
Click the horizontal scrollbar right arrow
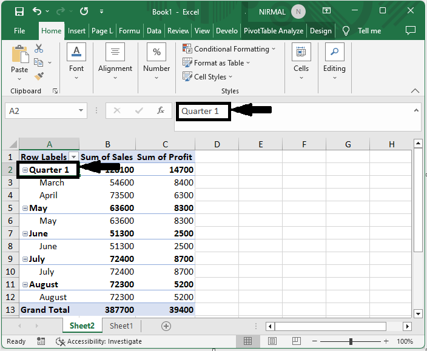pyautogui.click(x=407, y=326)
